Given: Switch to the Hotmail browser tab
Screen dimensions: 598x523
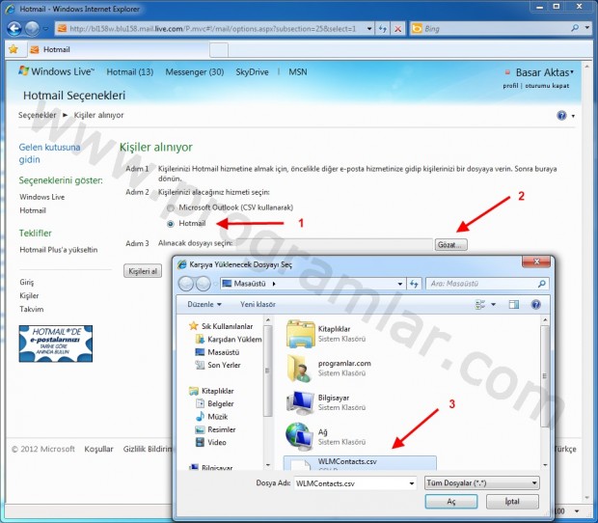Looking at the screenshot, I should pyautogui.click(x=119, y=49).
